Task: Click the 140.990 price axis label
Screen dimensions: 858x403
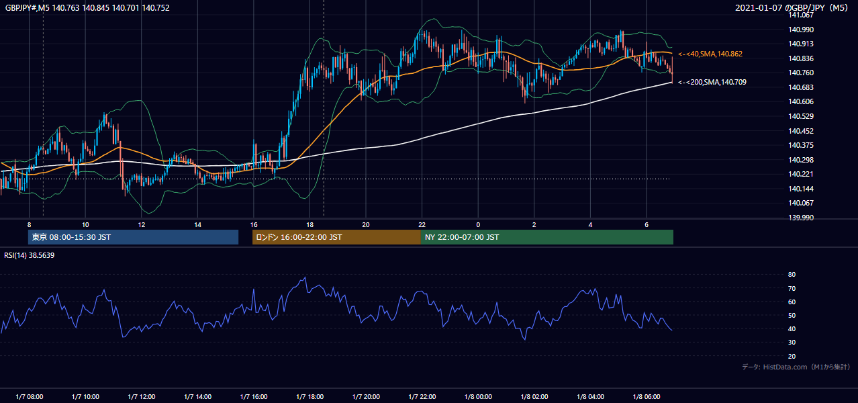Action: coord(801,30)
